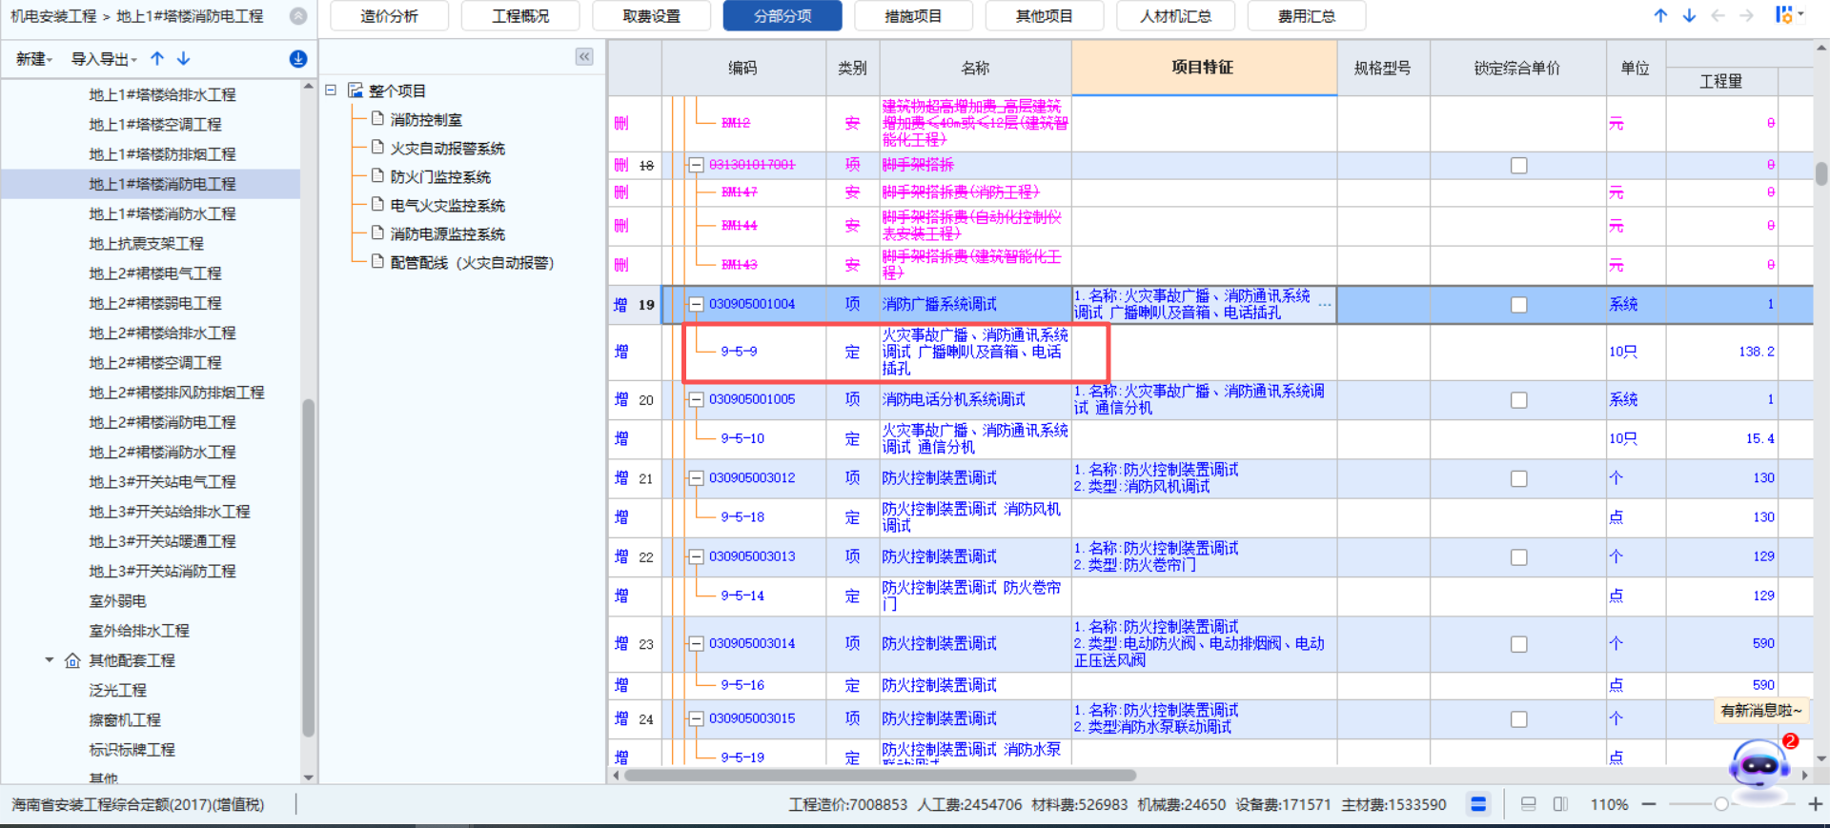Switch to vertical split layout icon

pos(1560,804)
